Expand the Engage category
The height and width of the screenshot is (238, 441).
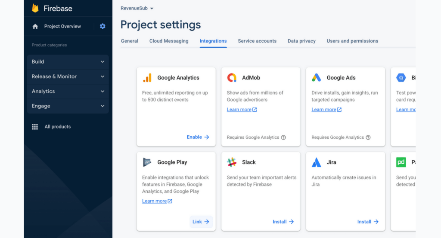[68, 106]
